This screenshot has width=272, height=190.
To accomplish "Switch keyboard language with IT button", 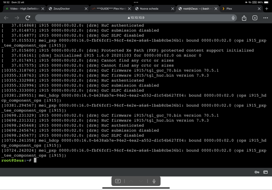I will pyautogui.click(x=118, y=181).
